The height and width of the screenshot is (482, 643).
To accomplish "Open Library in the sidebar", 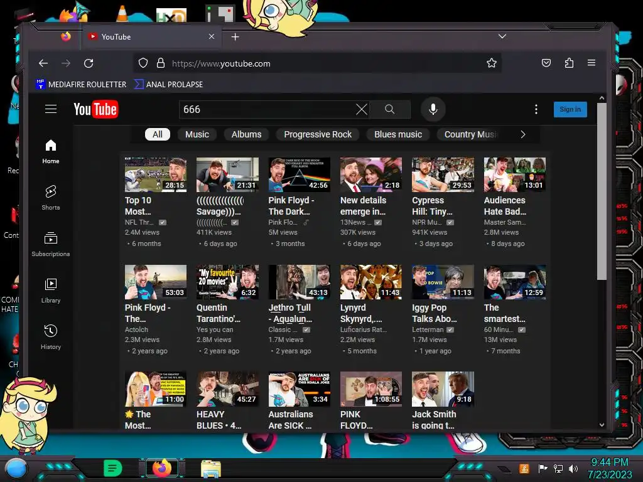I will (51, 291).
